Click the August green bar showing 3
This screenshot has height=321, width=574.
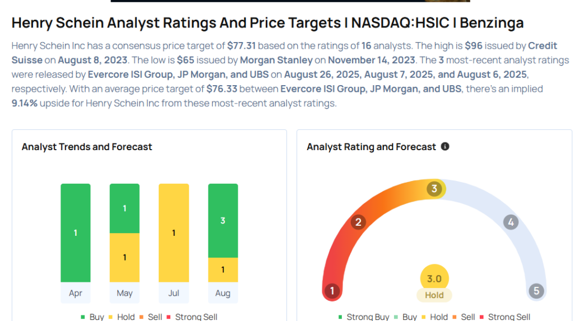(x=223, y=221)
